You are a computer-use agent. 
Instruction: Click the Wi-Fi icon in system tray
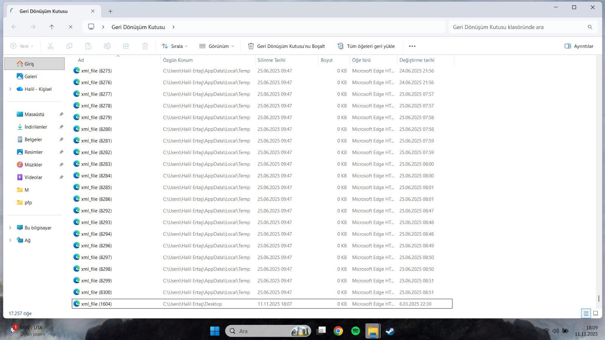coord(546,331)
